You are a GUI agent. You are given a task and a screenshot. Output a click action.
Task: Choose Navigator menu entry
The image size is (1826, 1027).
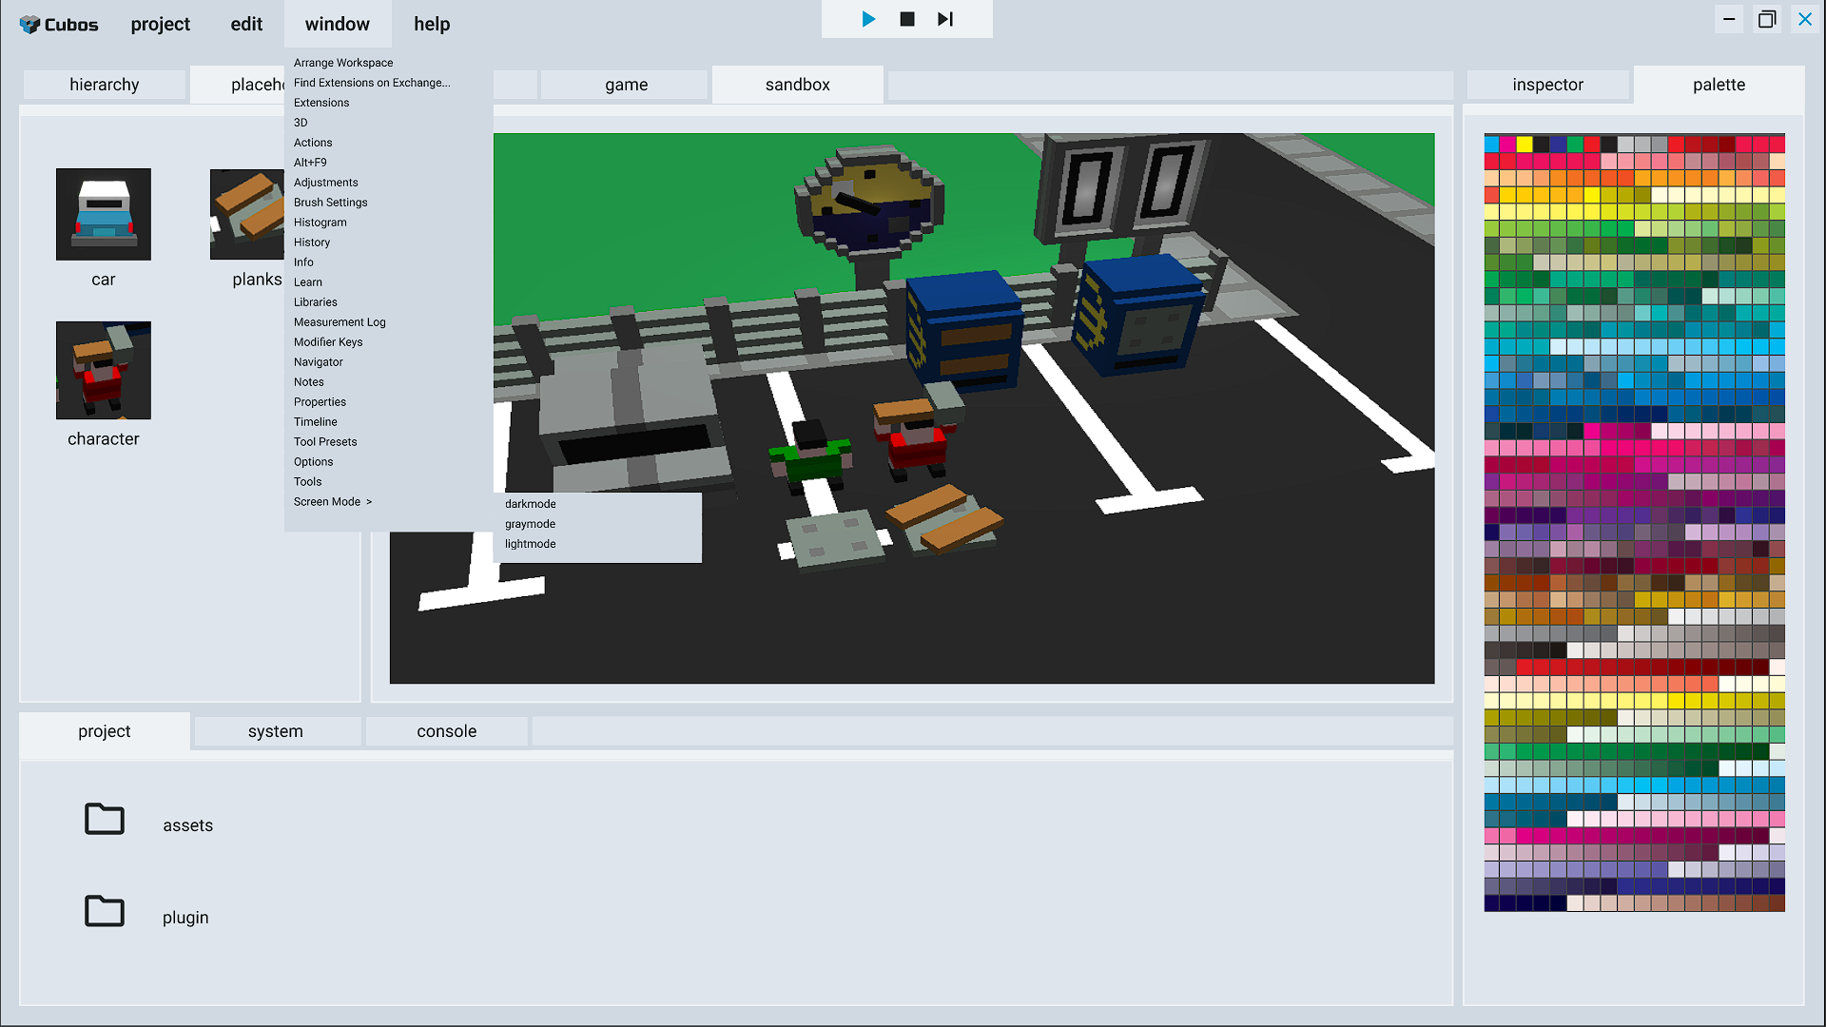click(319, 362)
